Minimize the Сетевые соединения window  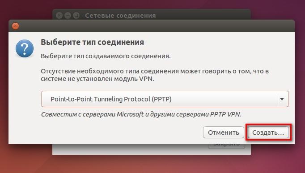68,15
